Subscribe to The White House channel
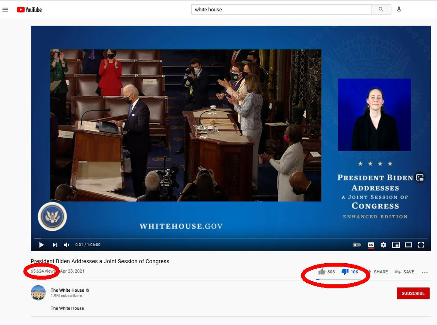The width and height of the screenshot is (437, 325). click(x=413, y=293)
